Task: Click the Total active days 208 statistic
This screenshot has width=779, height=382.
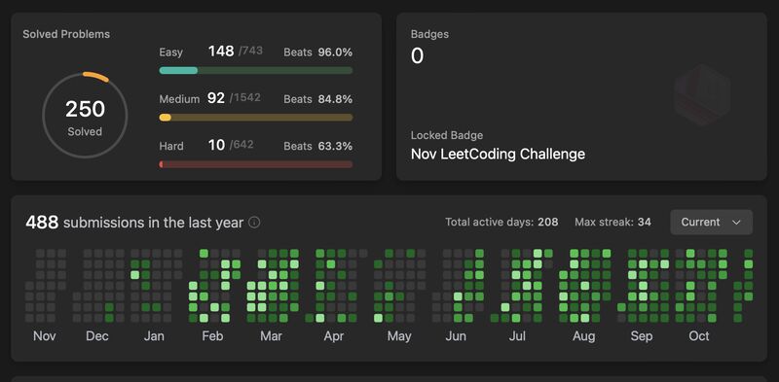Action: 501,223
